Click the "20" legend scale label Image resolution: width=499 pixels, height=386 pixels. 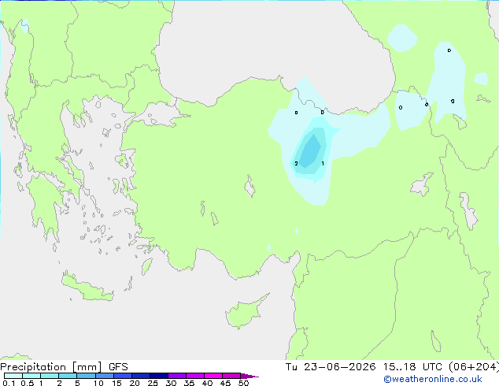(135, 383)
